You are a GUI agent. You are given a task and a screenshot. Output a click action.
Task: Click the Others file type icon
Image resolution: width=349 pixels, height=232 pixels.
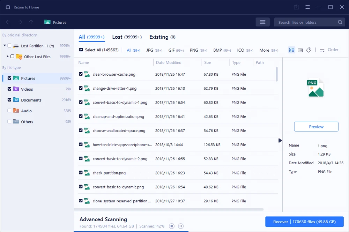point(16,121)
